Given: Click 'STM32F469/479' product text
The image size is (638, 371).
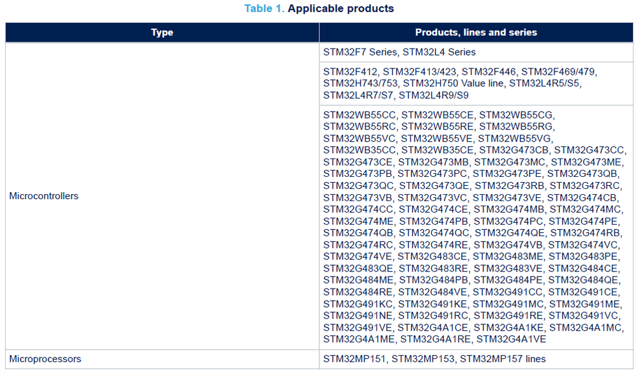Looking at the screenshot, I should (558, 72).
